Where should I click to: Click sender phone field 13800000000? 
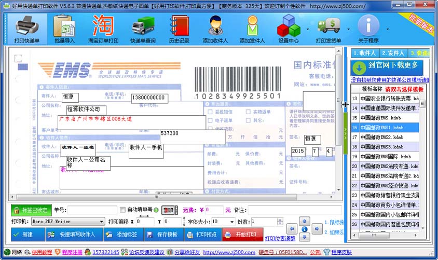[150, 98]
